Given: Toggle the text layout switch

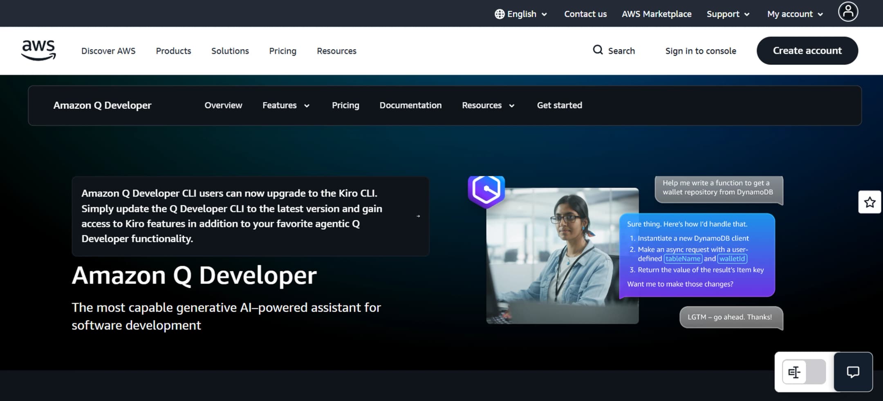Looking at the screenshot, I should coord(804,372).
